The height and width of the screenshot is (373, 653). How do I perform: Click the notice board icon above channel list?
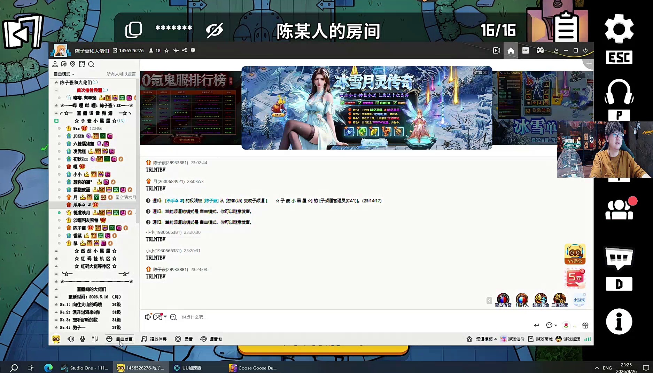pos(82,64)
